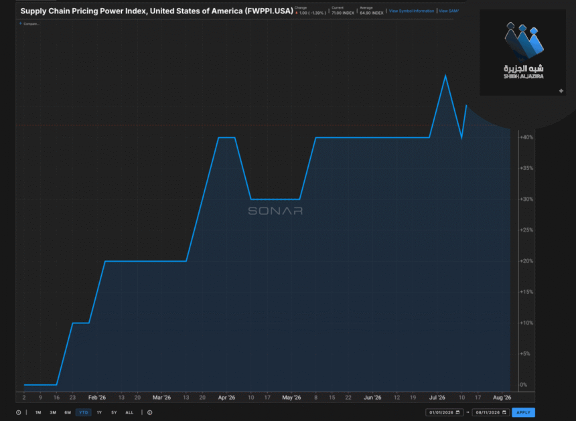Apply the selected date range

pyautogui.click(x=523, y=412)
